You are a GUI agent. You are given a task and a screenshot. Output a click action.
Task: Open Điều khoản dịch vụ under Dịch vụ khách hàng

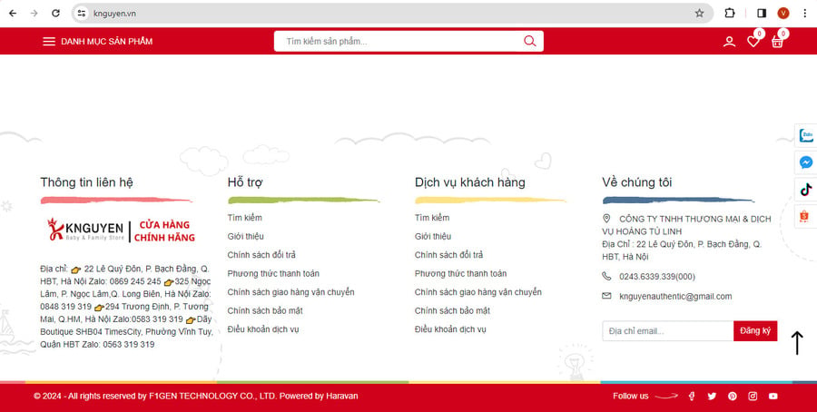click(450, 329)
